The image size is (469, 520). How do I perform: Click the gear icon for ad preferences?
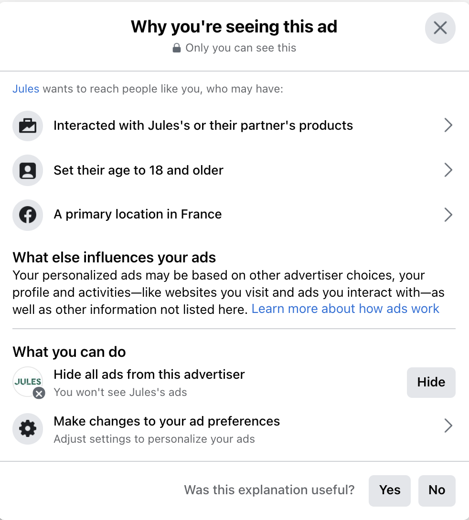[28, 428]
